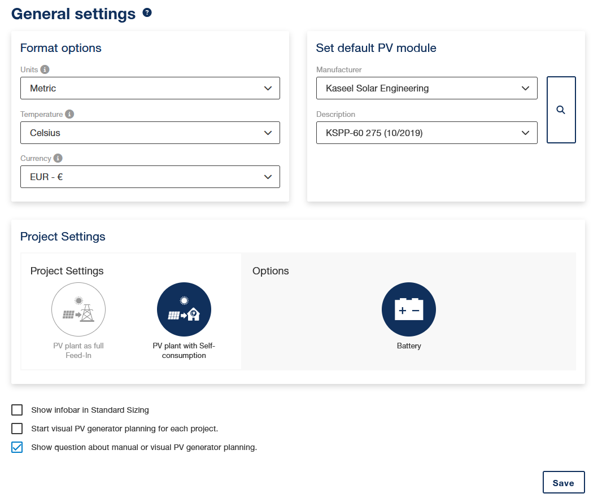Open the Manufacturer dropdown list
This screenshot has height=498, width=602.
click(426, 88)
